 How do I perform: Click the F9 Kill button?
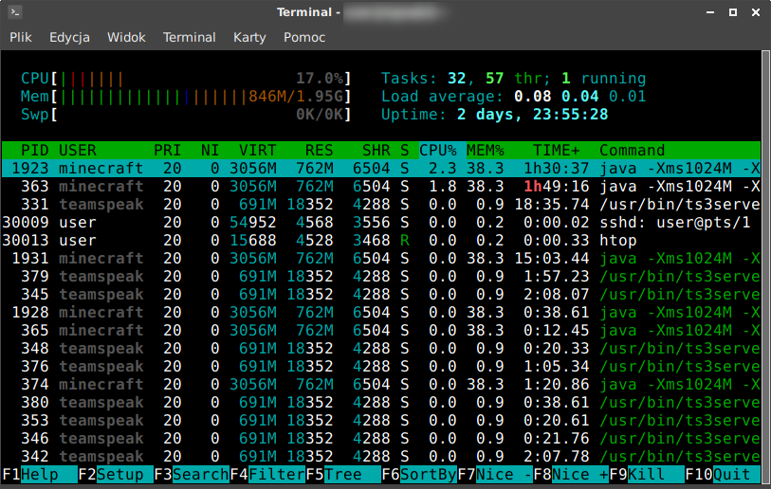[654, 475]
